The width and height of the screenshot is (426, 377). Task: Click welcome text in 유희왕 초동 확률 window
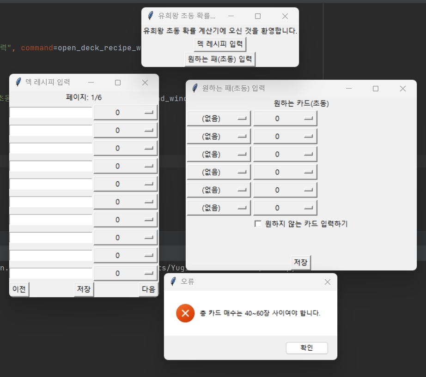pyautogui.click(x=220, y=30)
